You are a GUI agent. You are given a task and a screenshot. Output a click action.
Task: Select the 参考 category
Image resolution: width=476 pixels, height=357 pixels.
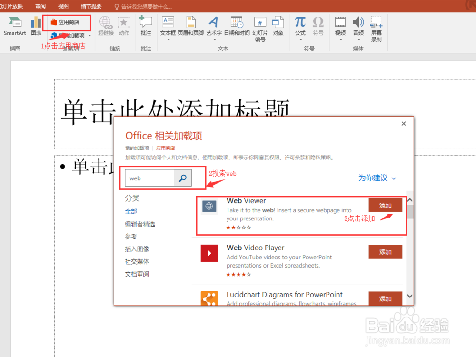click(x=131, y=237)
